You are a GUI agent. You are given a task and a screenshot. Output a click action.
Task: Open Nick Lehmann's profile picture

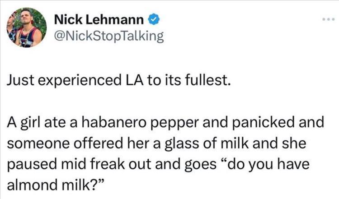point(26,28)
